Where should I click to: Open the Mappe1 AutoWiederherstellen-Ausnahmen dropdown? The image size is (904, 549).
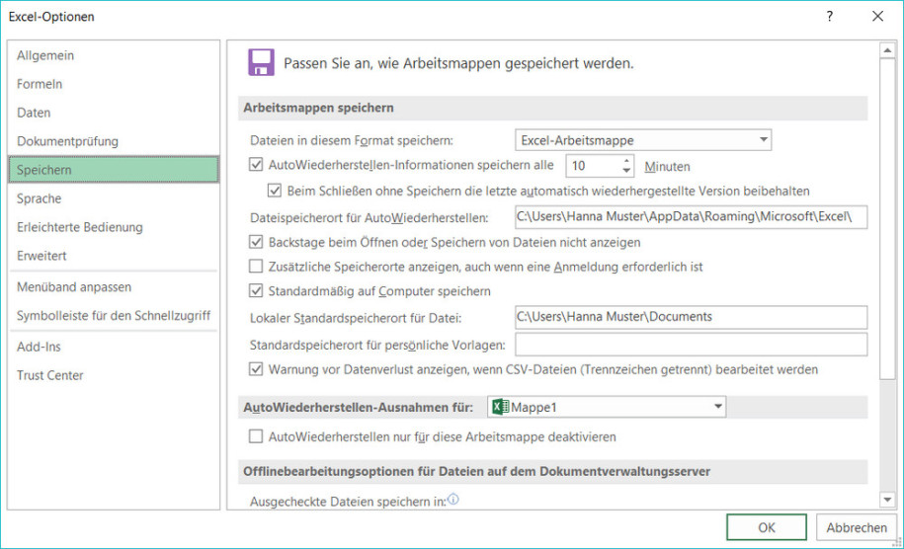point(607,407)
